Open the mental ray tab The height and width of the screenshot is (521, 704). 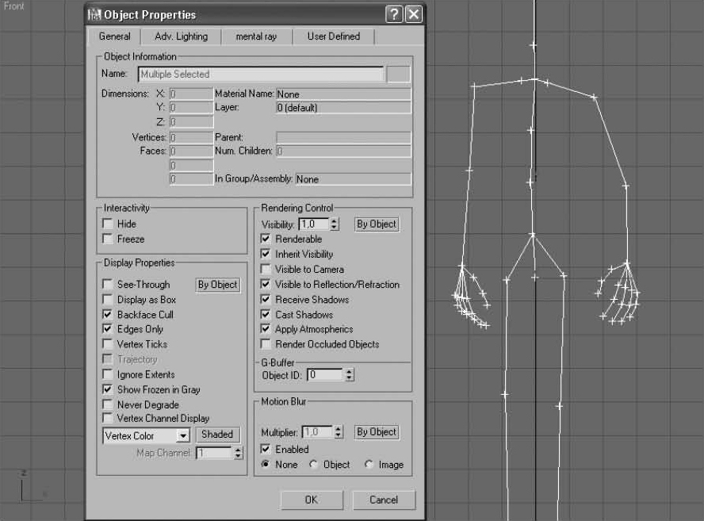[256, 36]
